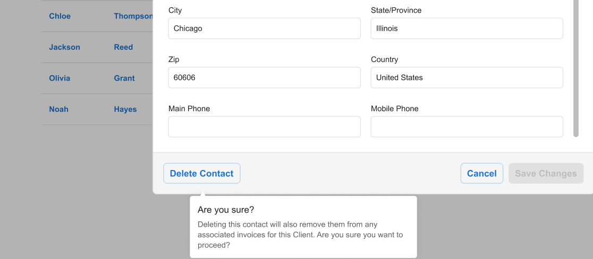Open the Chloe contact link

click(60, 16)
